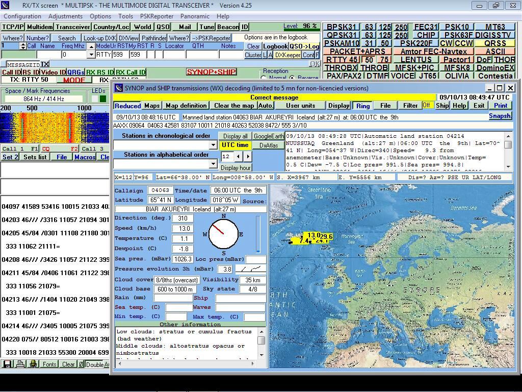Screen dimensions: 522x392
Task: Click the GoogleEarth button
Action: pos(268,136)
